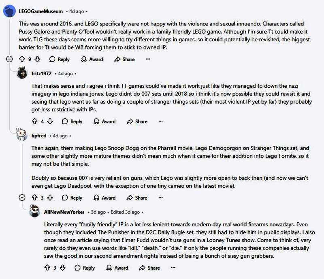This screenshot has width=324, height=279.
Task: Upvote fritz1972's comment
Action: [x=35, y=121]
